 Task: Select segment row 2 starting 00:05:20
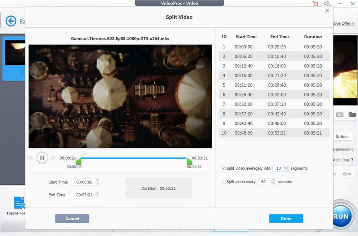click(274, 57)
